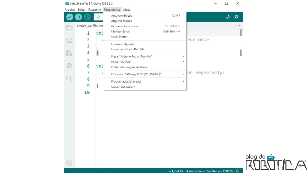
Task: Click the "run repeatedly:" comment text
Action: (x=206, y=73)
